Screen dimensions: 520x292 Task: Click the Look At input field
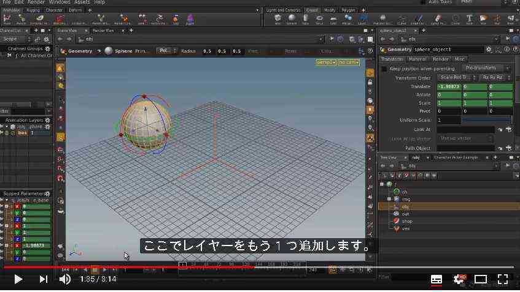(x=465, y=130)
